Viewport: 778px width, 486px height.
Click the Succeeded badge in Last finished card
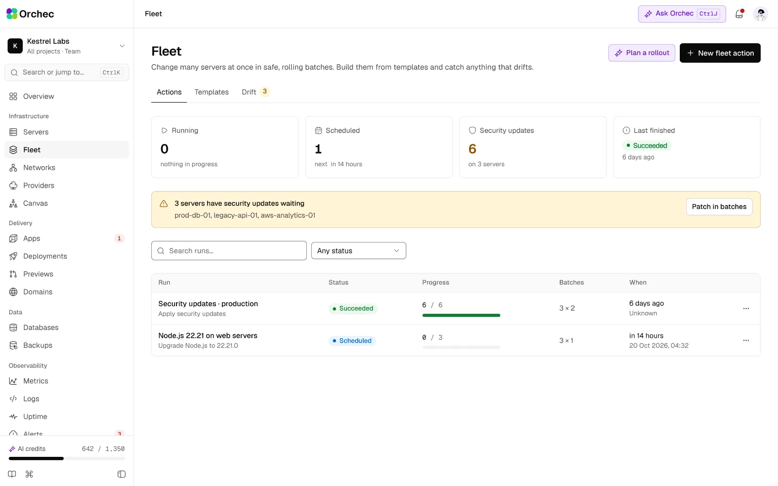(x=647, y=146)
